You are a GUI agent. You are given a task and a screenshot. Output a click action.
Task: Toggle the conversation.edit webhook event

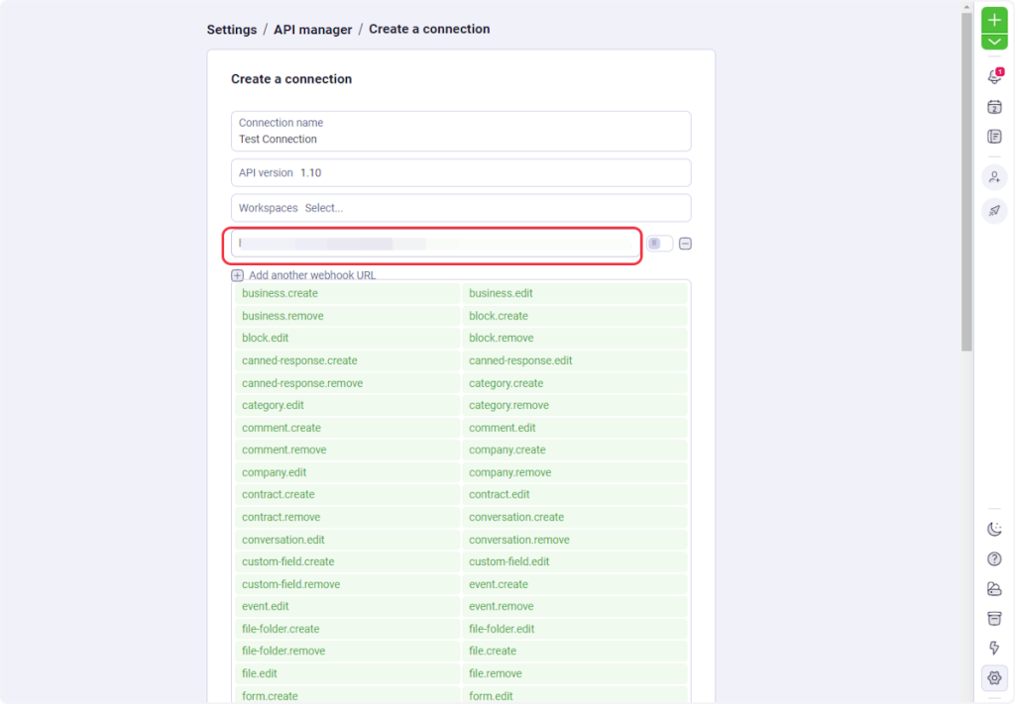tap(347, 540)
